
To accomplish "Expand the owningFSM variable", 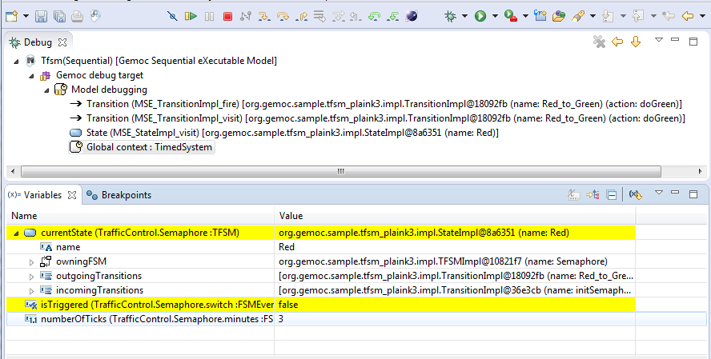I will 32,261.
